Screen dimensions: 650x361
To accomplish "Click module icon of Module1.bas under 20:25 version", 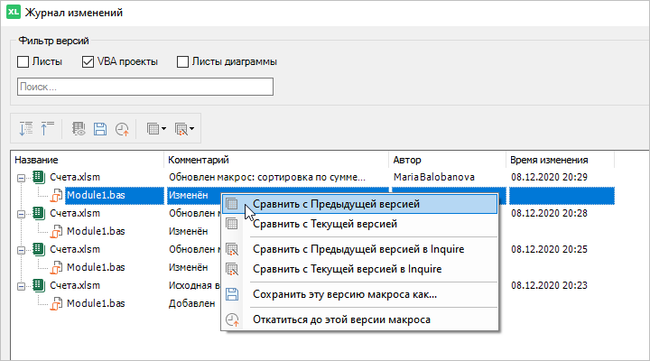I will point(56,268).
